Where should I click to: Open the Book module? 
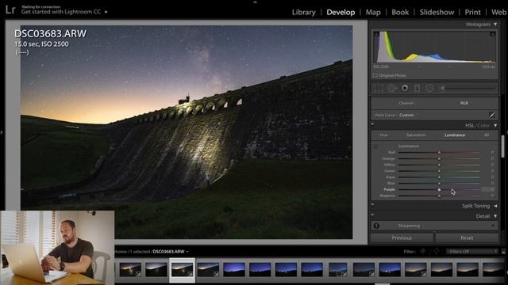[400, 13]
